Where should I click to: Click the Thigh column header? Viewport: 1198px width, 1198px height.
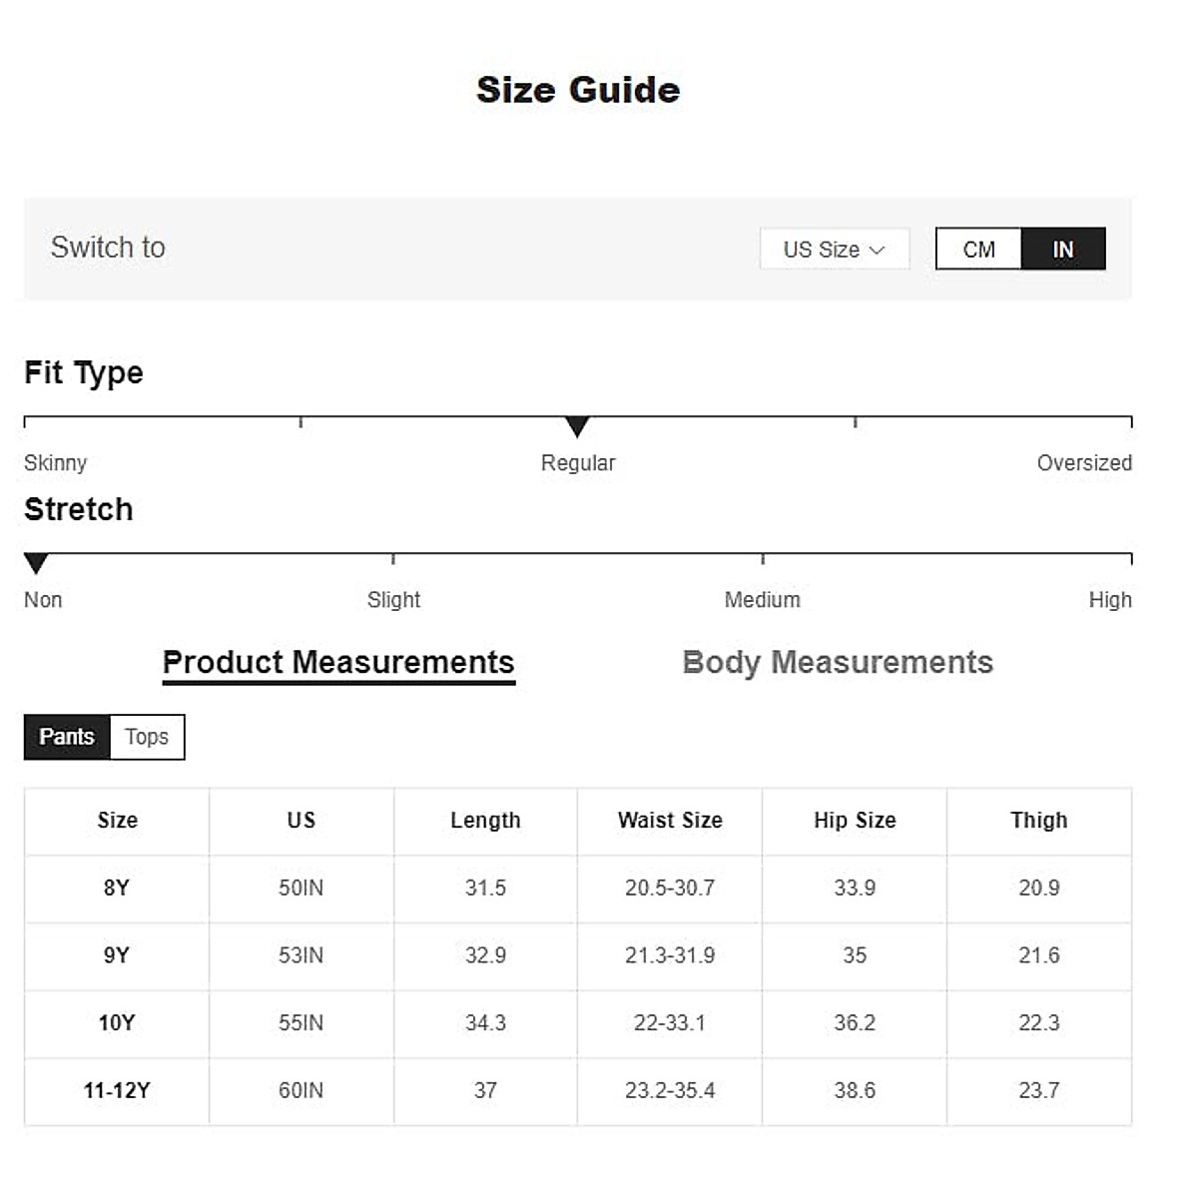click(1039, 821)
